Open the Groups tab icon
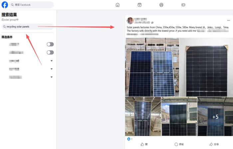This screenshot has height=149, width=233. pos(161,5)
